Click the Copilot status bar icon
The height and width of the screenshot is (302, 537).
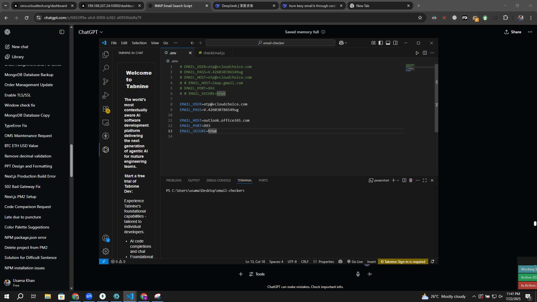coord(340,261)
